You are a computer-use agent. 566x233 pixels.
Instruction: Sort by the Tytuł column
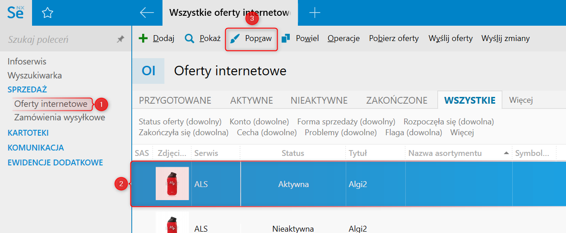376,153
